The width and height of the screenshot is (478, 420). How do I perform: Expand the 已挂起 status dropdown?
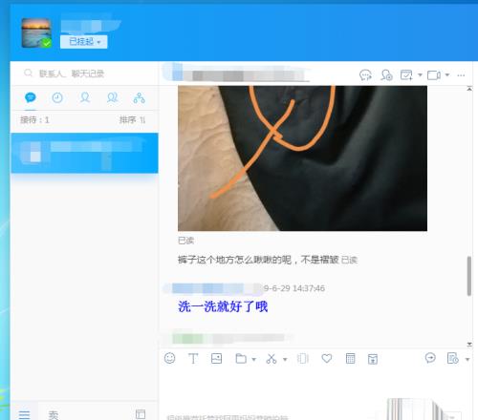(84, 42)
